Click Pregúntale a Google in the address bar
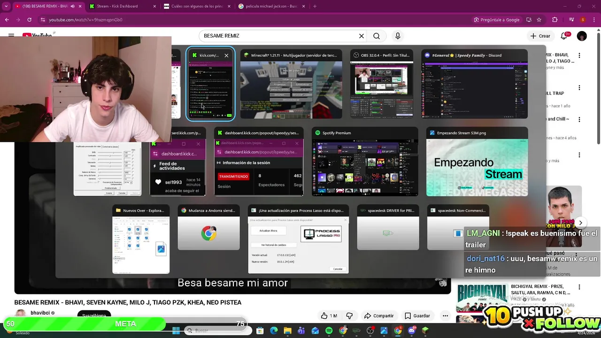Viewport: 601px width, 338px height. [x=497, y=20]
